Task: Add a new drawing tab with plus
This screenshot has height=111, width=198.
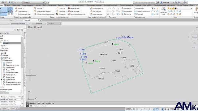Action: pos(40,20)
